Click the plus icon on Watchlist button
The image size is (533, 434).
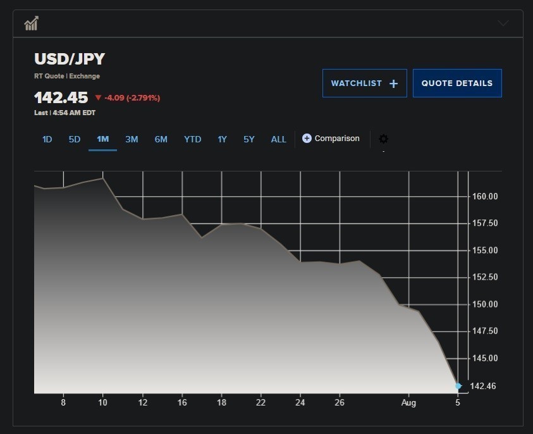point(393,84)
